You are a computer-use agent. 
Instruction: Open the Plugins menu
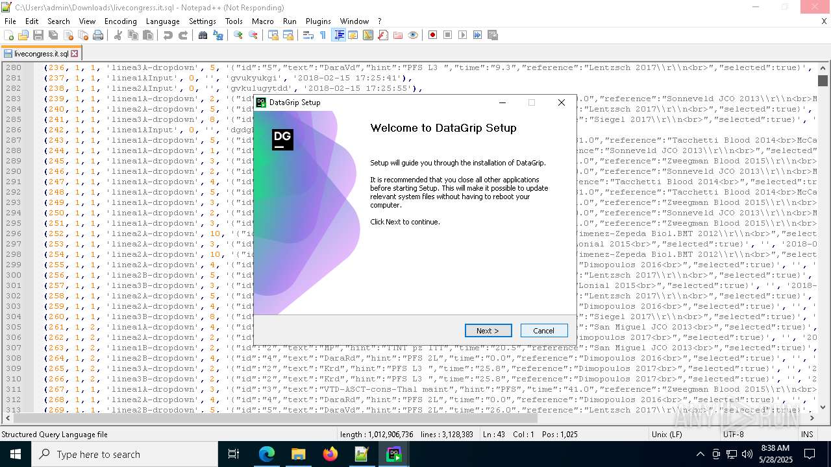point(318,21)
